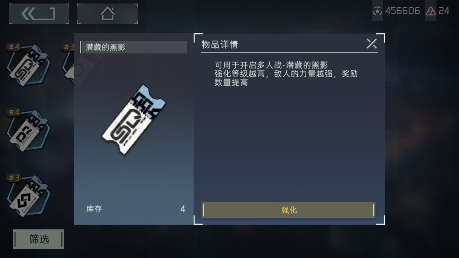Go back using the double-arrow return button

(x=39, y=14)
